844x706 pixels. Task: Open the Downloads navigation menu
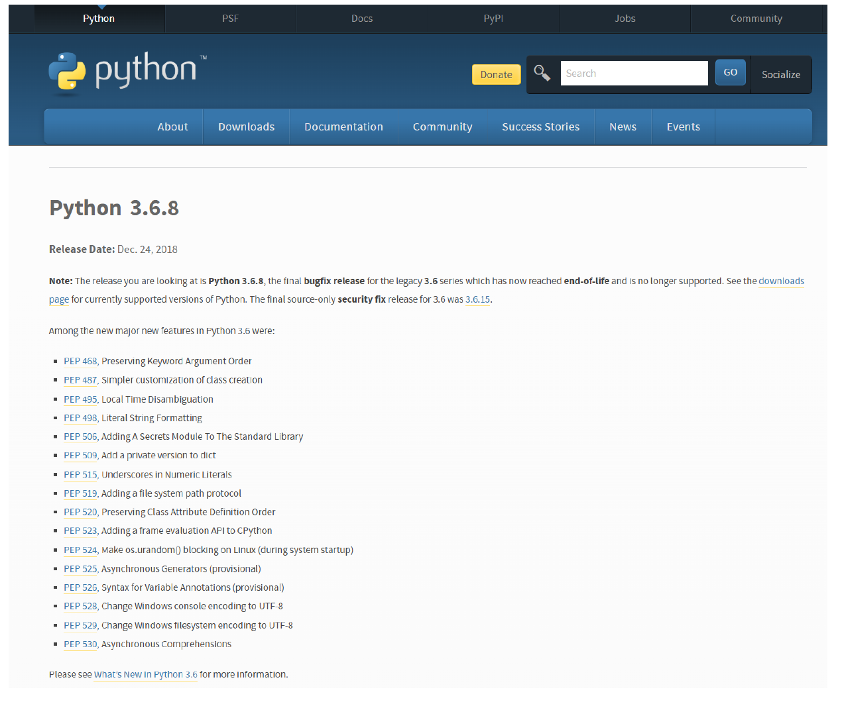247,126
